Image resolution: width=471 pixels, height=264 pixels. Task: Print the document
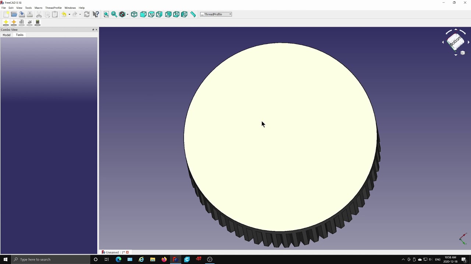30,14
